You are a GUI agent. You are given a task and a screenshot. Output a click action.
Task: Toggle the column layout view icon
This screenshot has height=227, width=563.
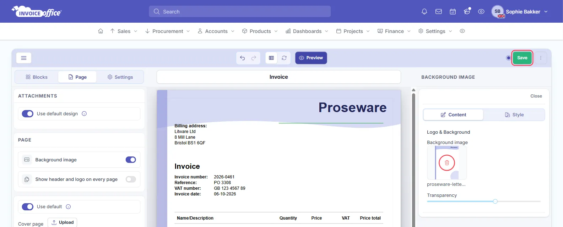271,58
